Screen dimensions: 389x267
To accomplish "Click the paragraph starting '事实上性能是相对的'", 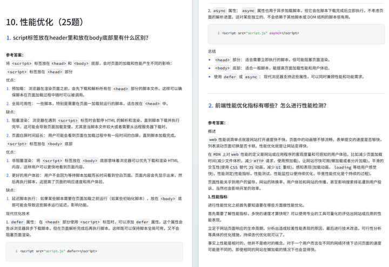I will tap(295, 246).
